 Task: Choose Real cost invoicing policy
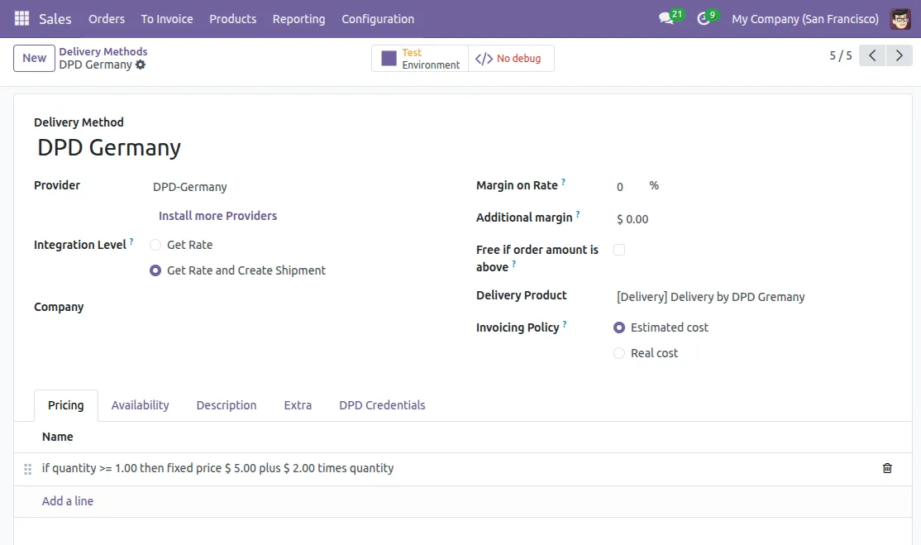pos(619,353)
